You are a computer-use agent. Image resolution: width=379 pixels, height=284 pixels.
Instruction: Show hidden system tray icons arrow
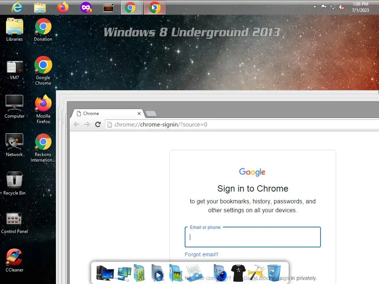(x=315, y=7)
